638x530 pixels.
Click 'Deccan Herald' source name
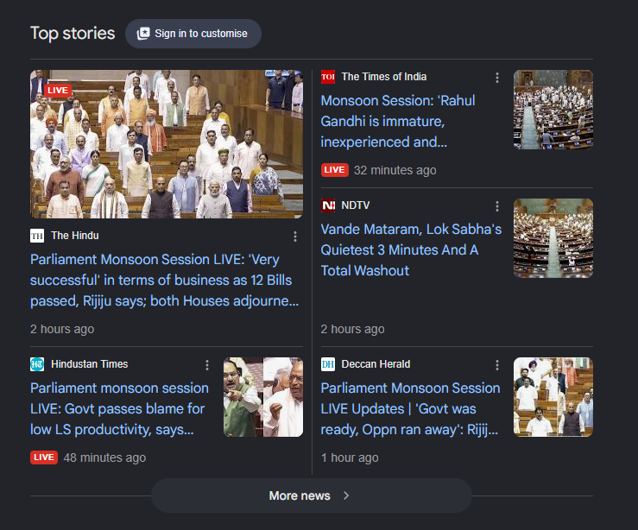pyautogui.click(x=376, y=364)
